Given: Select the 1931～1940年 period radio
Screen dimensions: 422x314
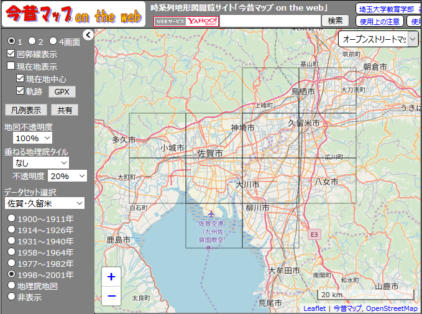Looking at the screenshot, I should [x=11, y=241].
